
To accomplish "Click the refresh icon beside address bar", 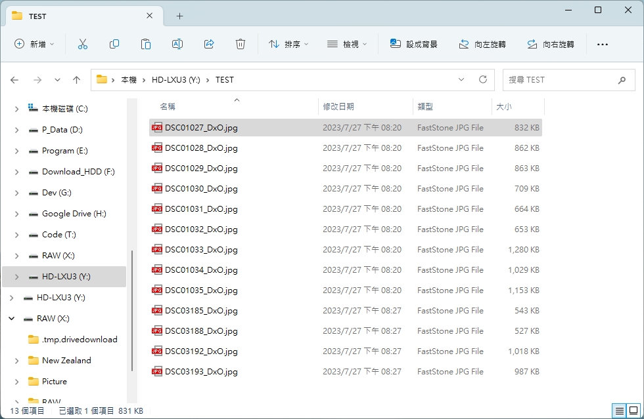I will pos(483,79).
